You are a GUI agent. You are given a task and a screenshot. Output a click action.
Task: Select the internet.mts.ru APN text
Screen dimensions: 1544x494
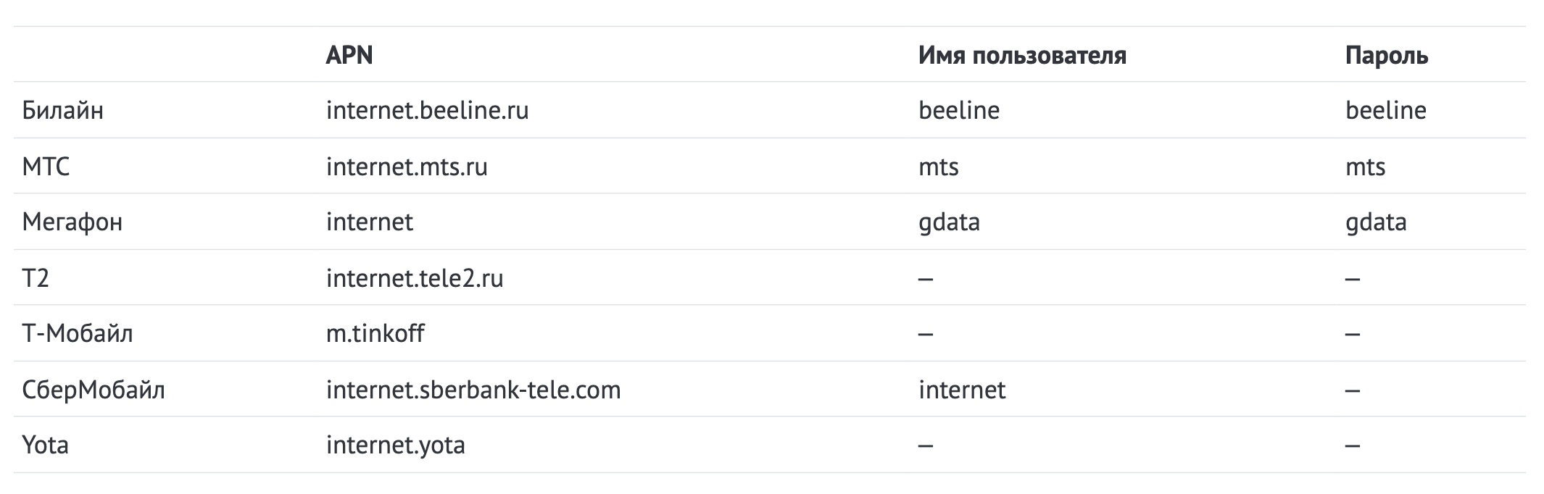407,167
